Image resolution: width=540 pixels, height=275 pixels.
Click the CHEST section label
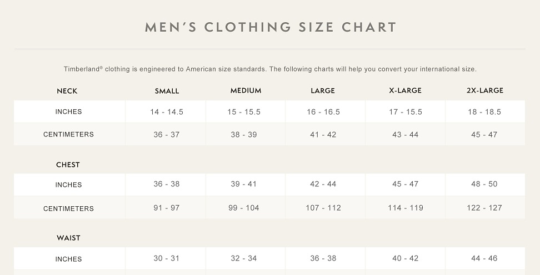[68, 165]
